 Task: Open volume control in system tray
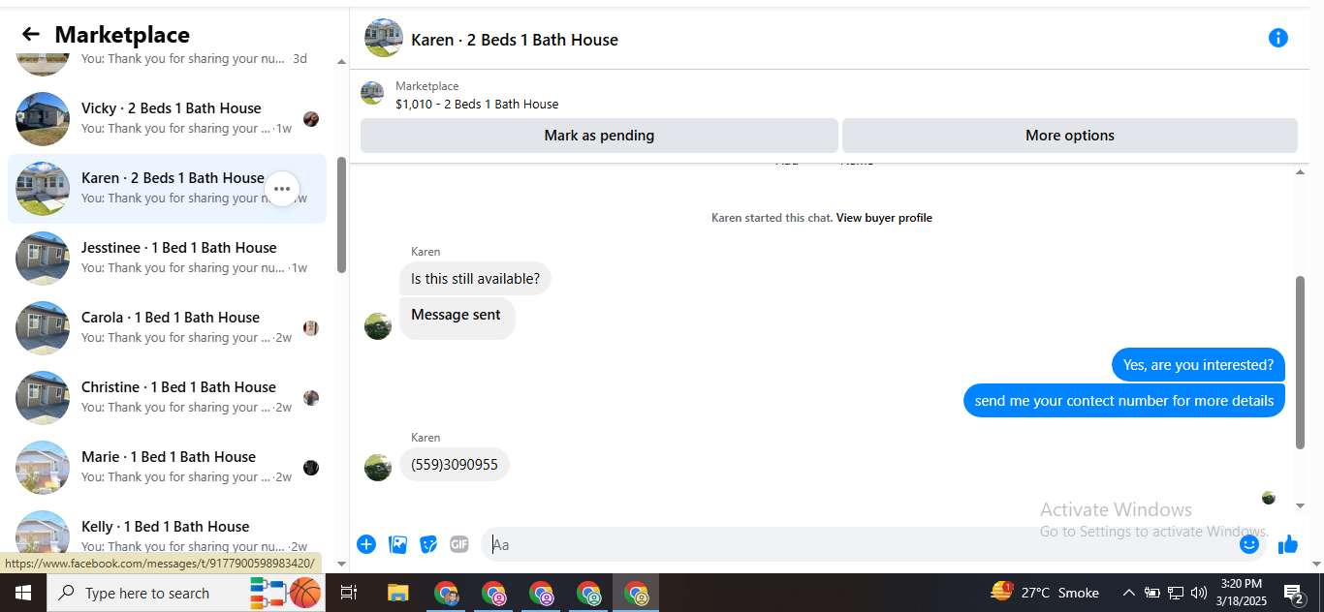1199,593
